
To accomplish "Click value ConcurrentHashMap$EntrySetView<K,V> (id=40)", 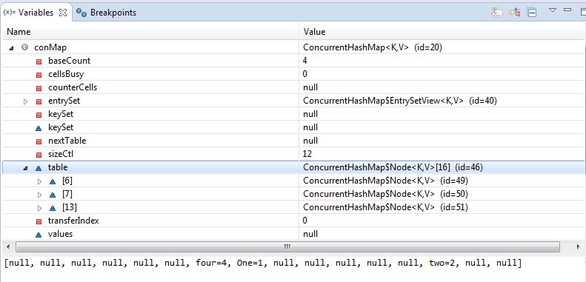I will click(x=400, y=101).
